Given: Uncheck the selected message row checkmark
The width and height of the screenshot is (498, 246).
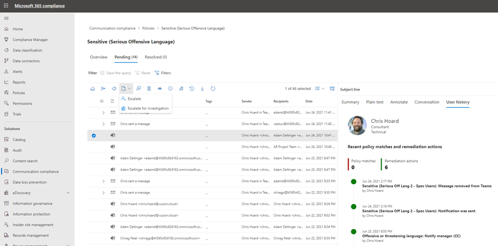Looking at the screenshot, I should point(93,136).
